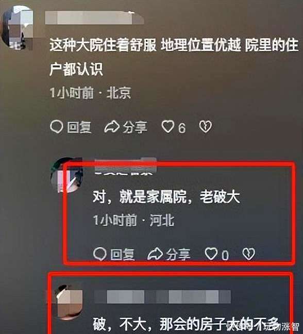Like the Beijing comment with 6 likes
Screen dimensions: 303x334
click(168, 126)
